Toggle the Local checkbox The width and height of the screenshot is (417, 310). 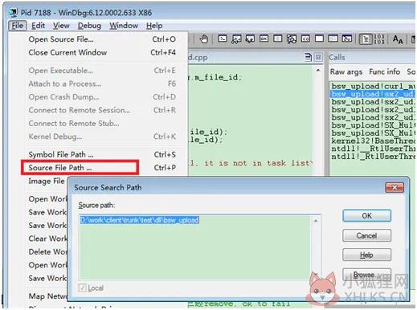pyautogui.click(x=82, y=288)
